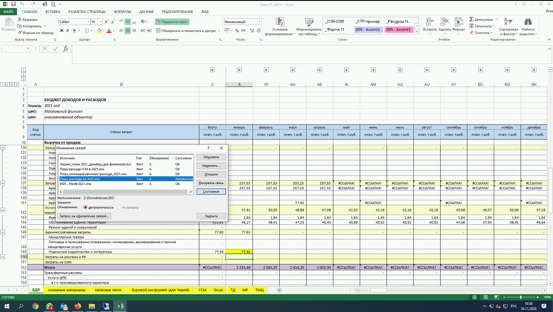Select outline level 4 button
Image resolution: width=553 pixels, height=312 pixels.
pyautogui.click(x=16, y=84)
